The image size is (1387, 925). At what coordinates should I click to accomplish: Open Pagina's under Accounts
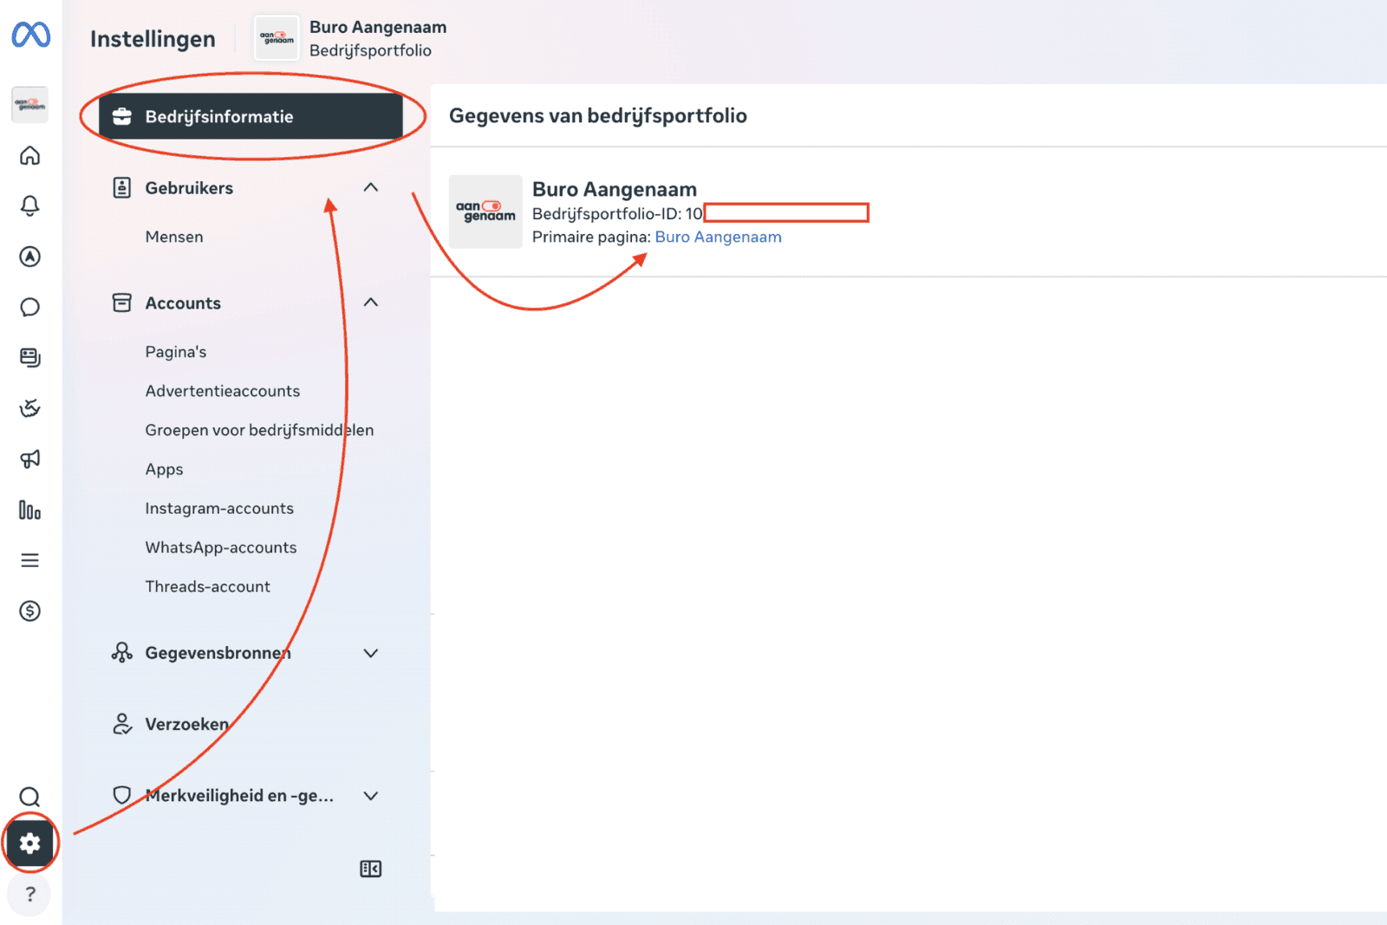pos(176,352)
